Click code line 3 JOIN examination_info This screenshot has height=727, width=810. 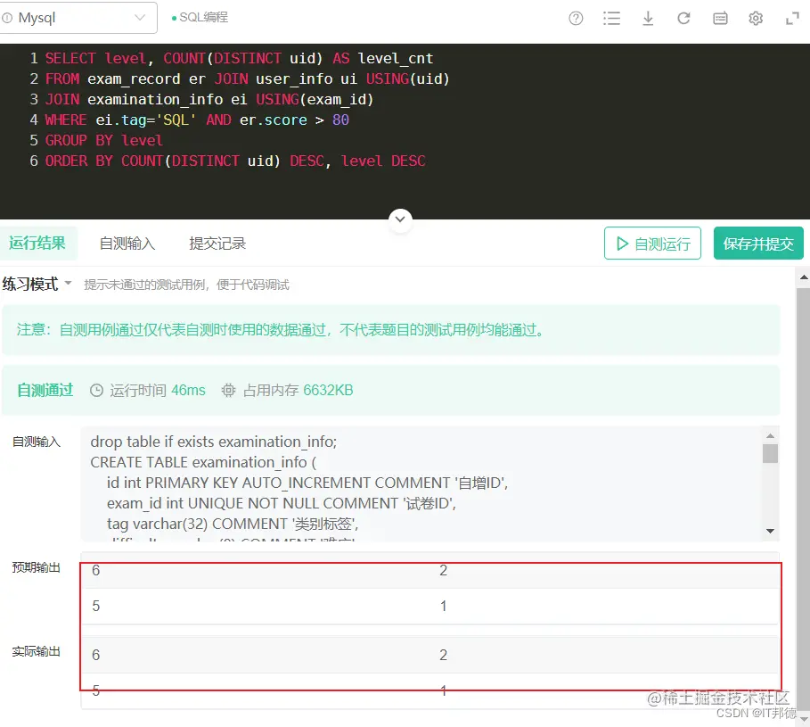coord(209,99)
